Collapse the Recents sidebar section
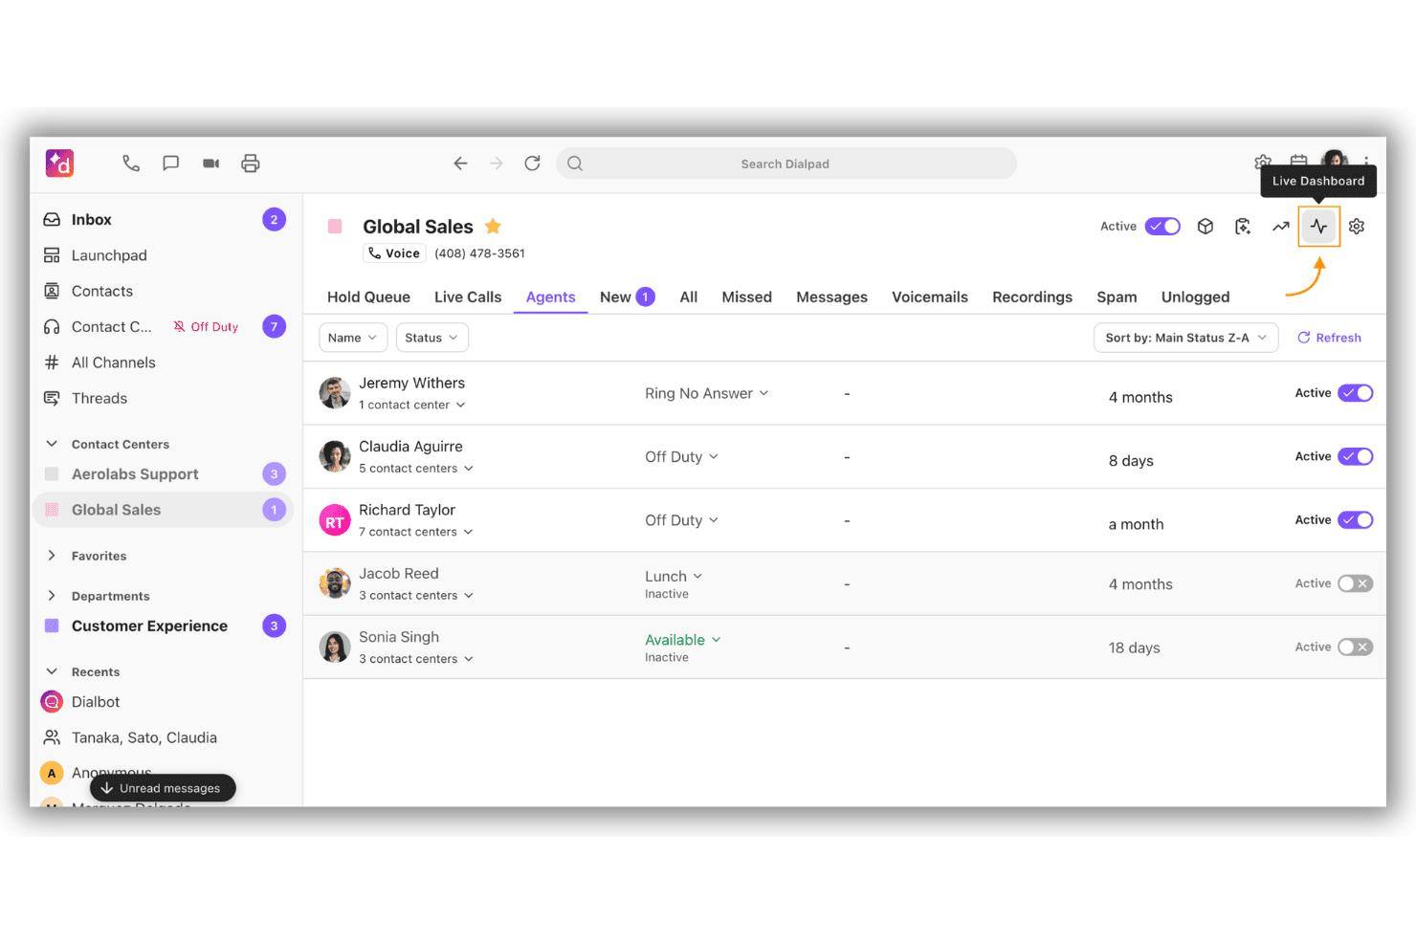1416x944 pixels. [52, 671]
